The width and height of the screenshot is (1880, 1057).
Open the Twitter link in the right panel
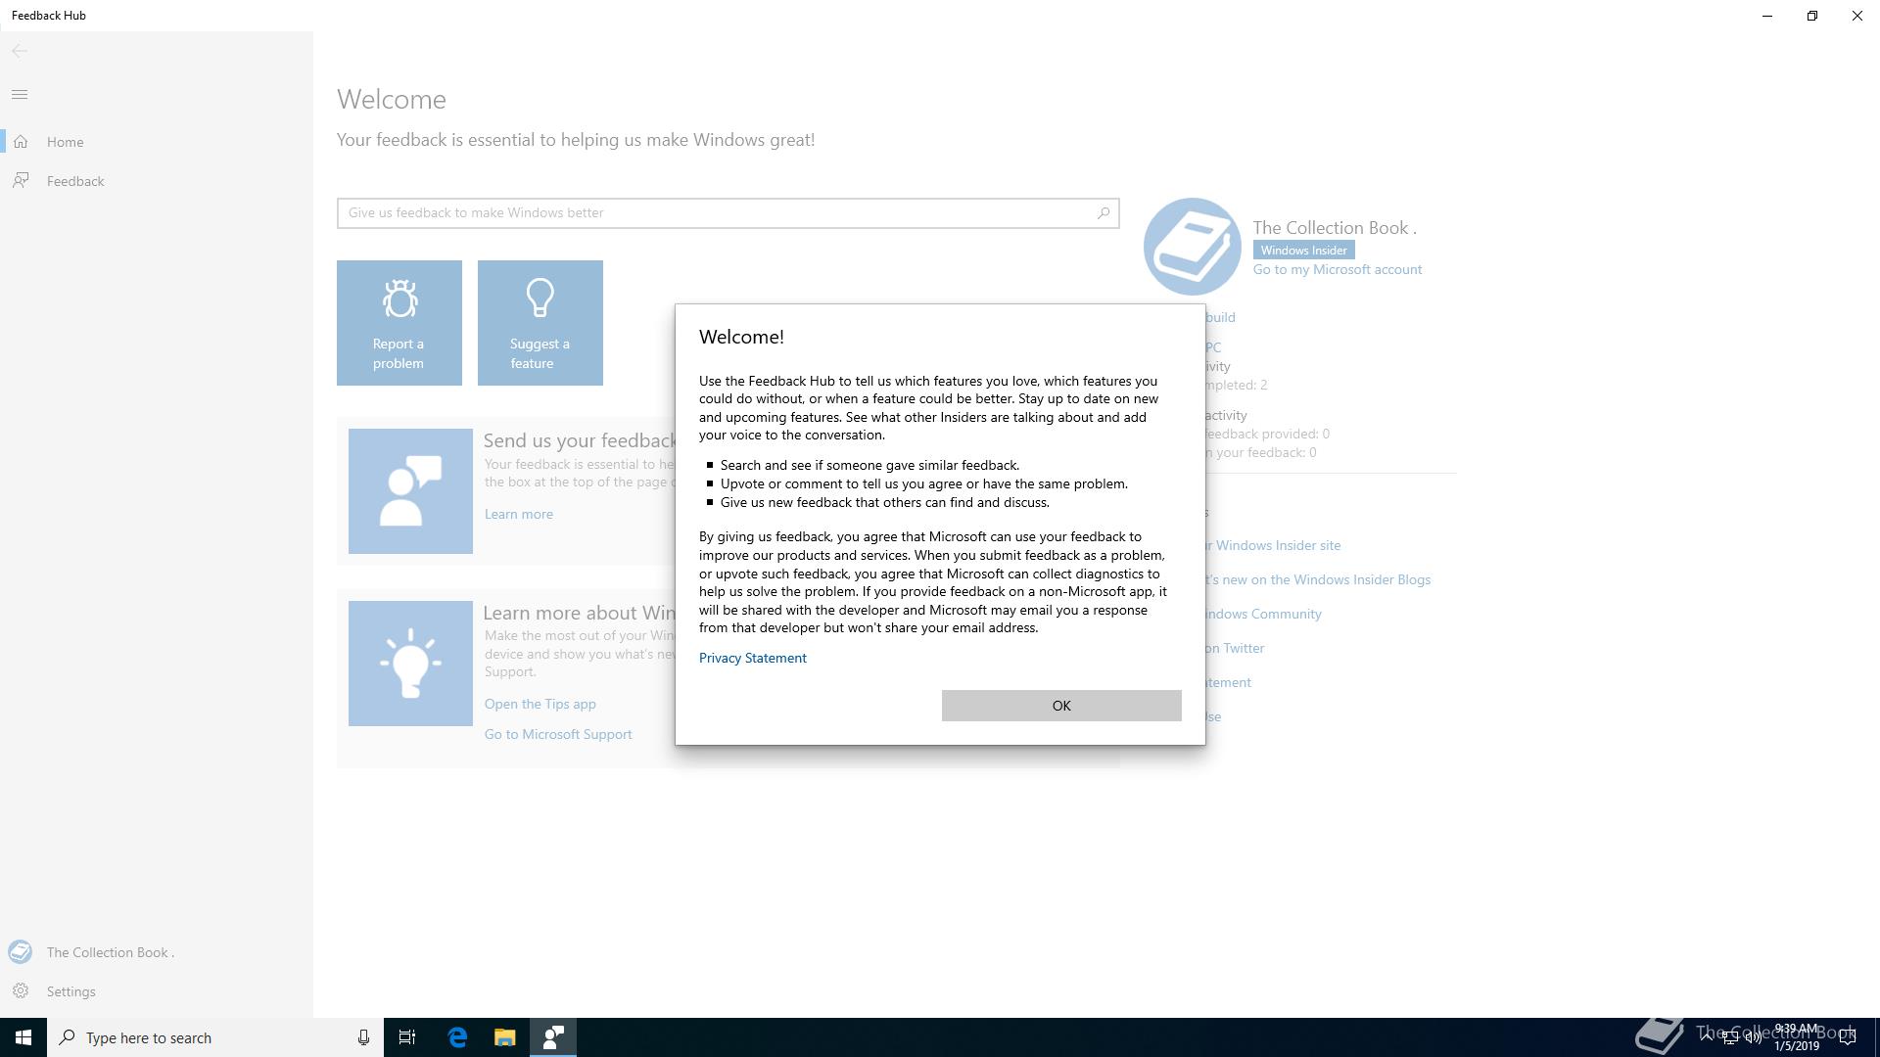point(1236,648)
